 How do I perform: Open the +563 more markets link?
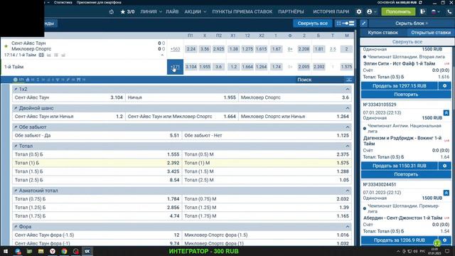[175, 49]
